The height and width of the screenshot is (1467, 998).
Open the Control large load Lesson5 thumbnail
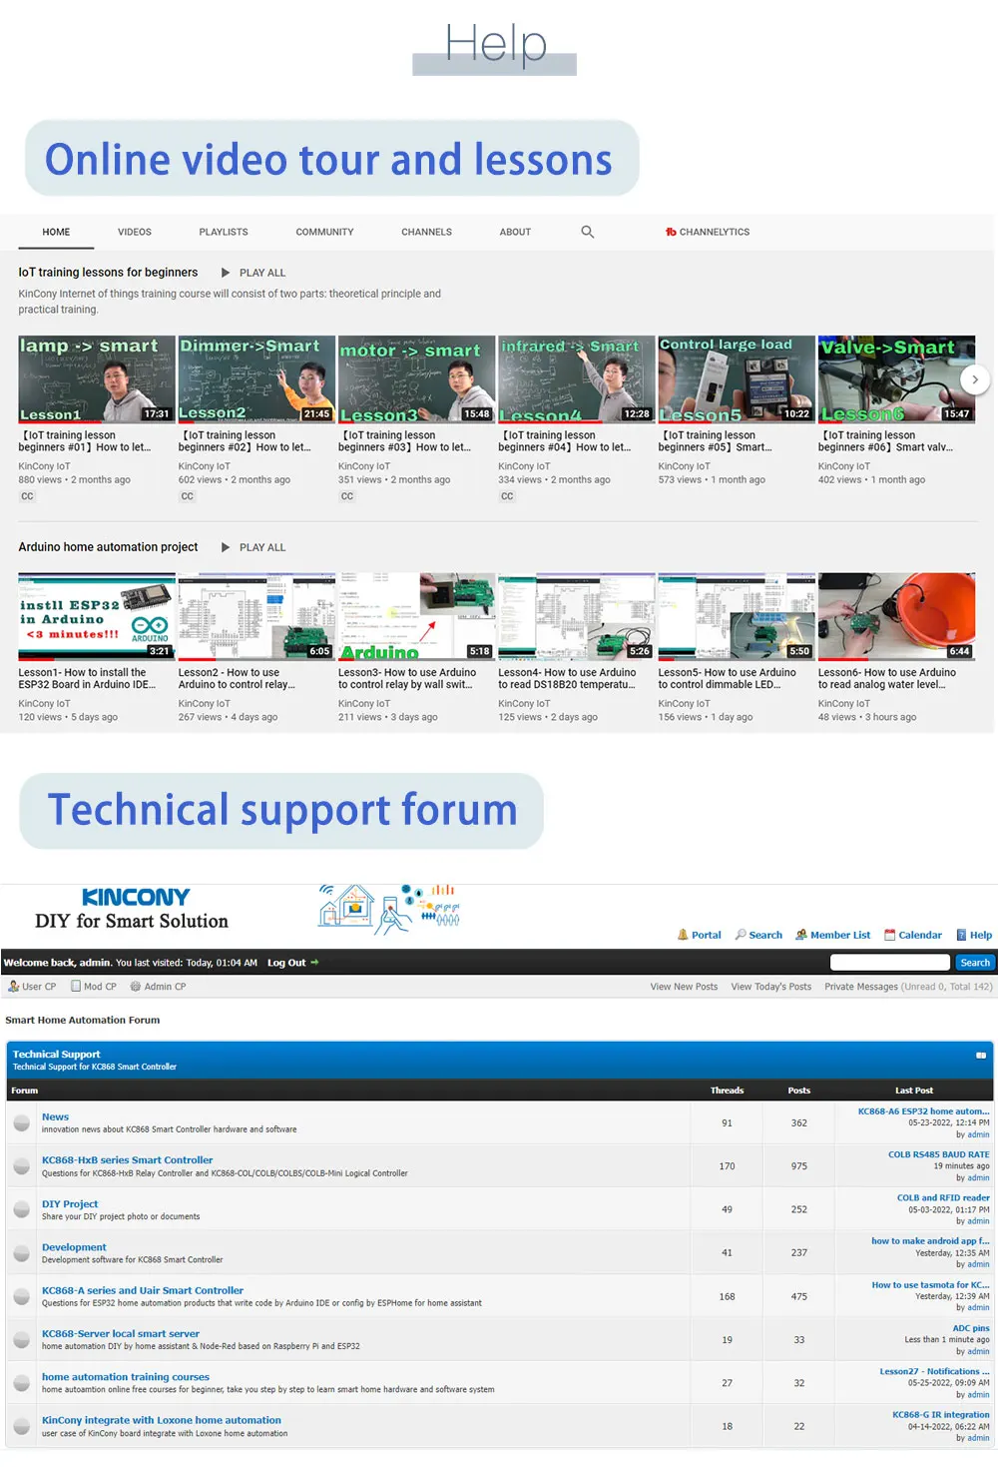coord(737,379)
